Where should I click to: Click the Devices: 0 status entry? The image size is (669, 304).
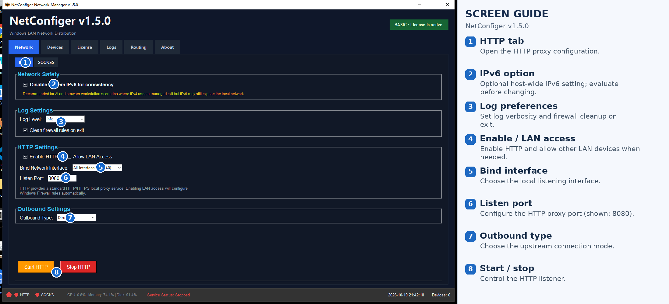441,295
